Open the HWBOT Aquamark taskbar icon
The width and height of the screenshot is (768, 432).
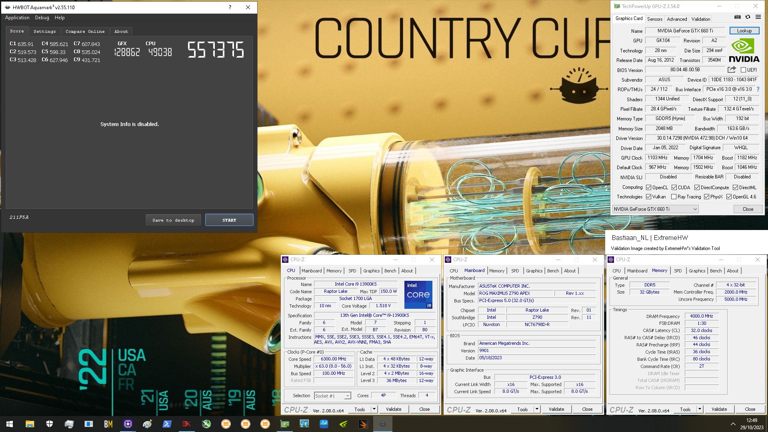point(383,424)
